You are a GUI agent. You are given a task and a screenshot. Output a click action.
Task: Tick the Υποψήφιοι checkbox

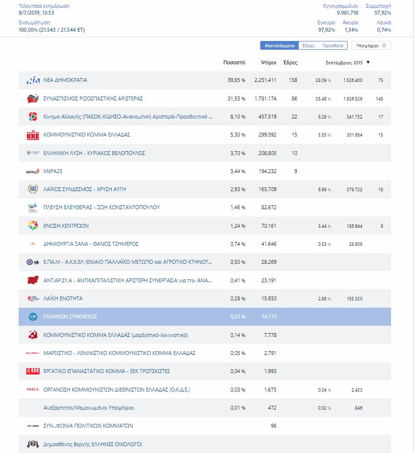coord(384,45)
